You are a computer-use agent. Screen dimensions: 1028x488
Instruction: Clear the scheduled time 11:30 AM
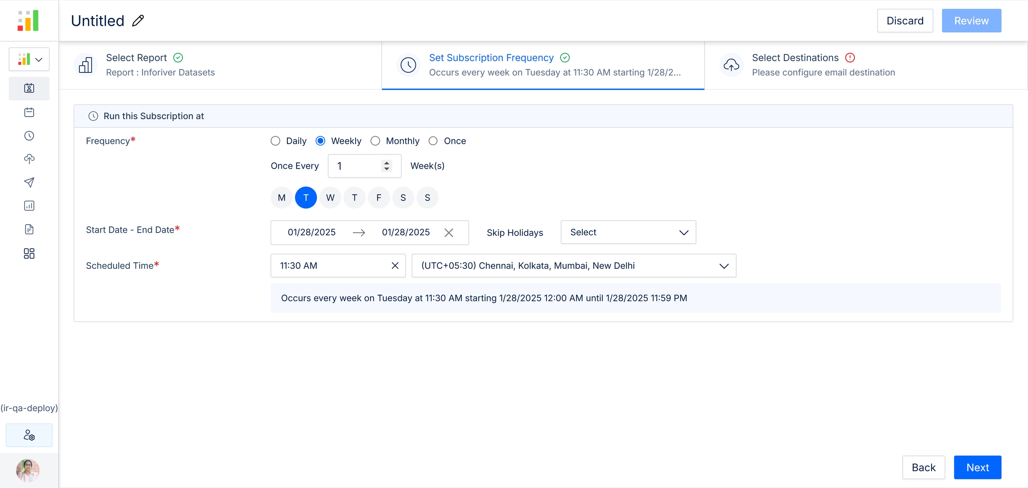(395, 266)
